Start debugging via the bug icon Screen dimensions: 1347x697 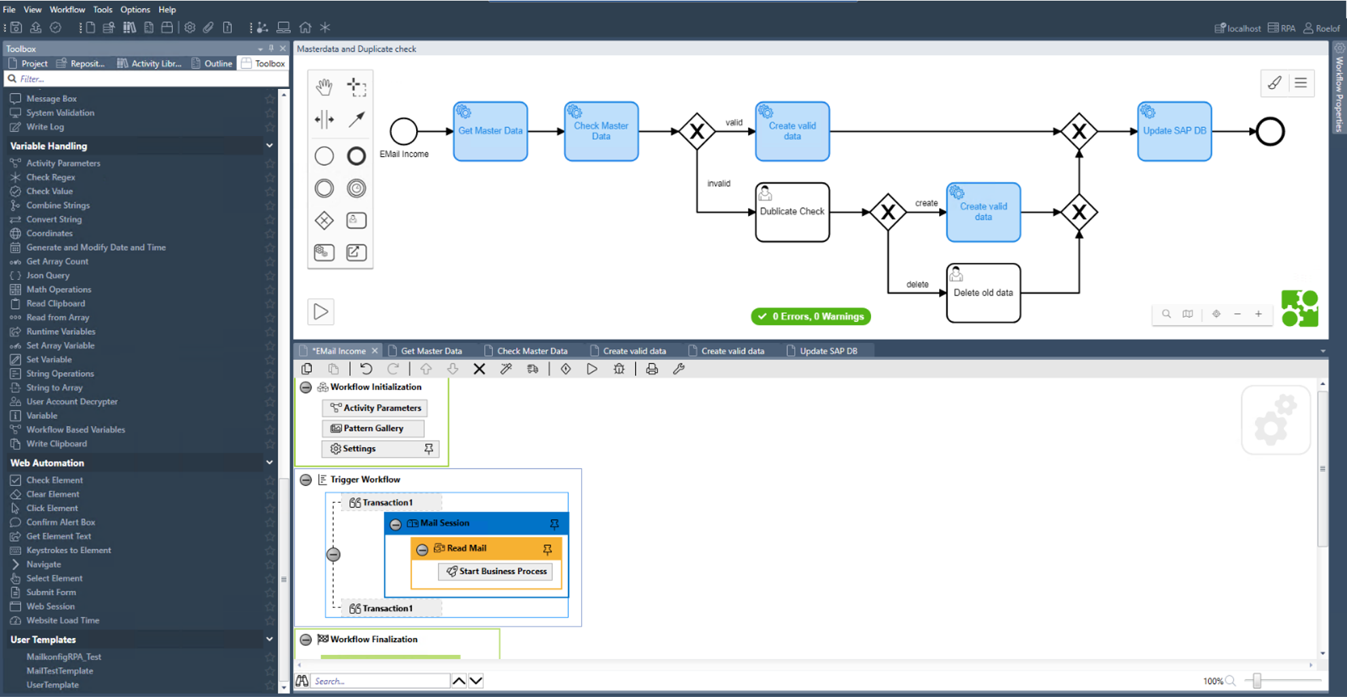[x=619, y=368]
